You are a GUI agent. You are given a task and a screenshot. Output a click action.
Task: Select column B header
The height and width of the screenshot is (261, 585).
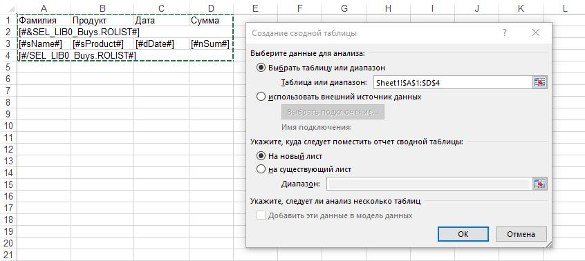point(102,8)
